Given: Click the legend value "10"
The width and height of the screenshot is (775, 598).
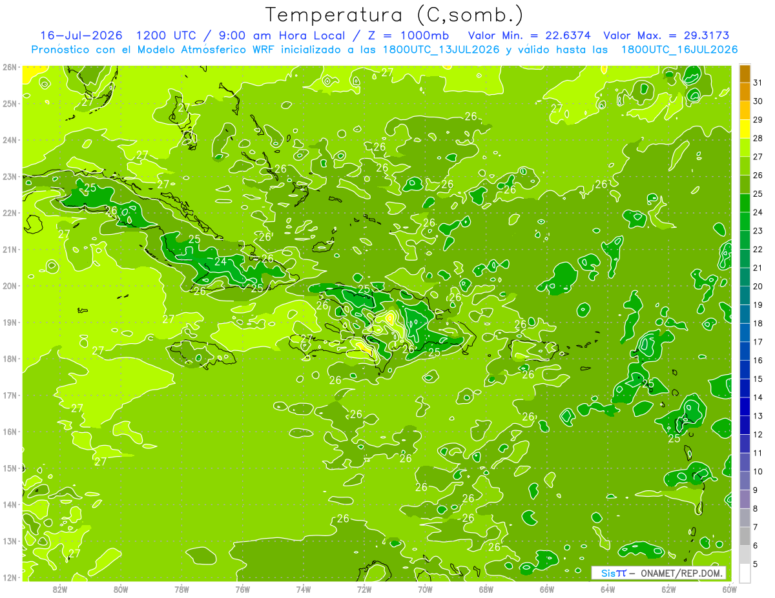Looking at the screenshot, I should click(x=758, y=472).
